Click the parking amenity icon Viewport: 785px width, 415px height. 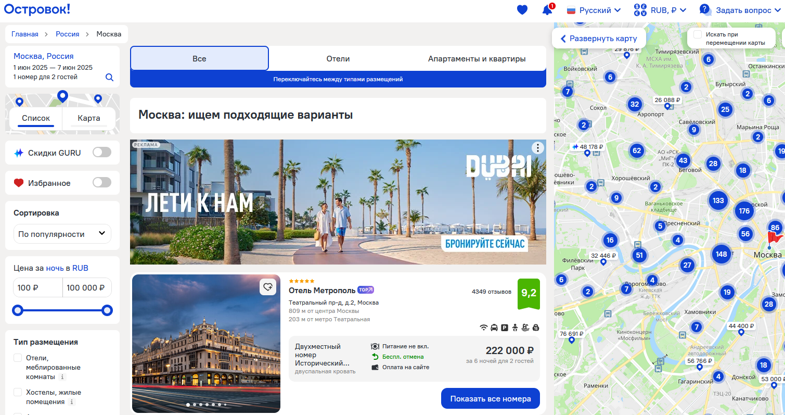tap(505, 328)
